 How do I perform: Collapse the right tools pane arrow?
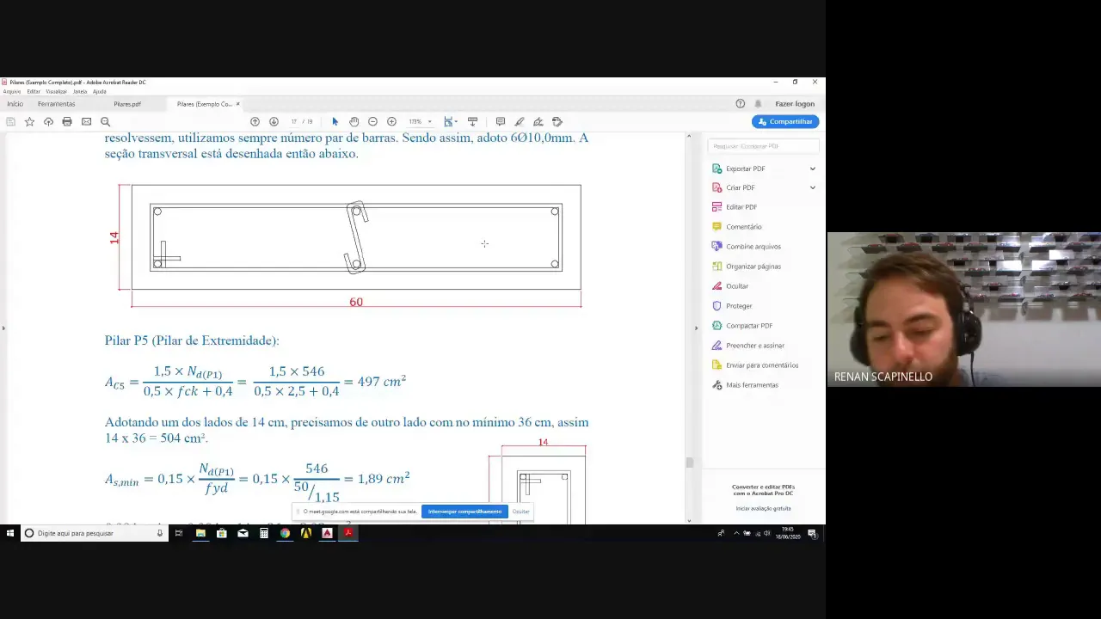696,328
